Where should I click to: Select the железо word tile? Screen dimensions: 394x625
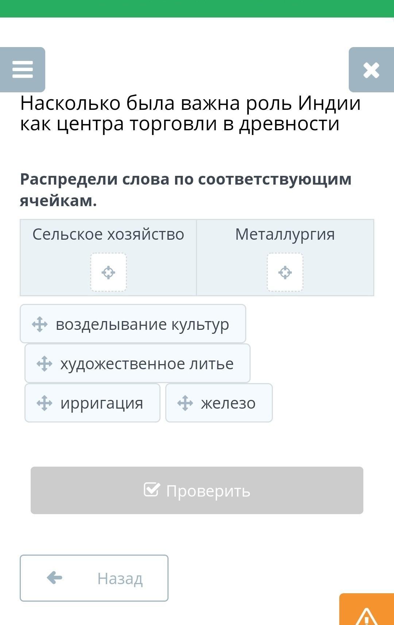tap(228, 403)
